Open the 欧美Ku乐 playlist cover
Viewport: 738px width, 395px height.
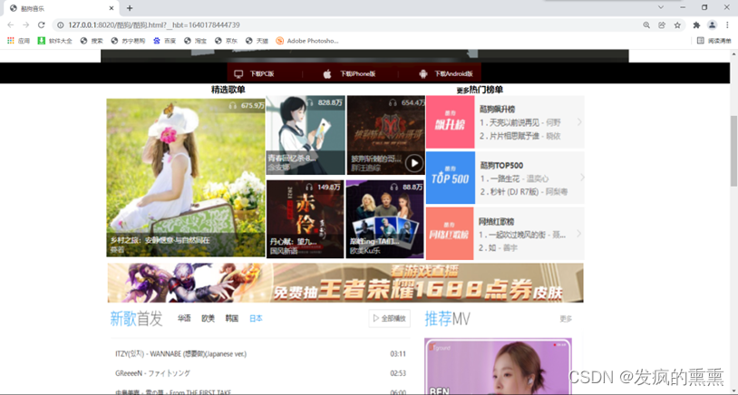pos(385,219)
